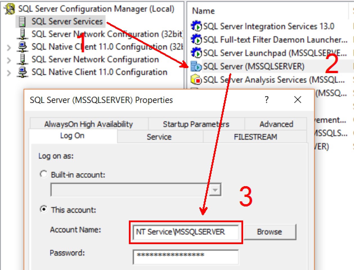Viewport: 354px width, 270px height.
Task: Expand SQL Native Client 11.0 Configuration (32bit) node
Action: coord(9,47)
